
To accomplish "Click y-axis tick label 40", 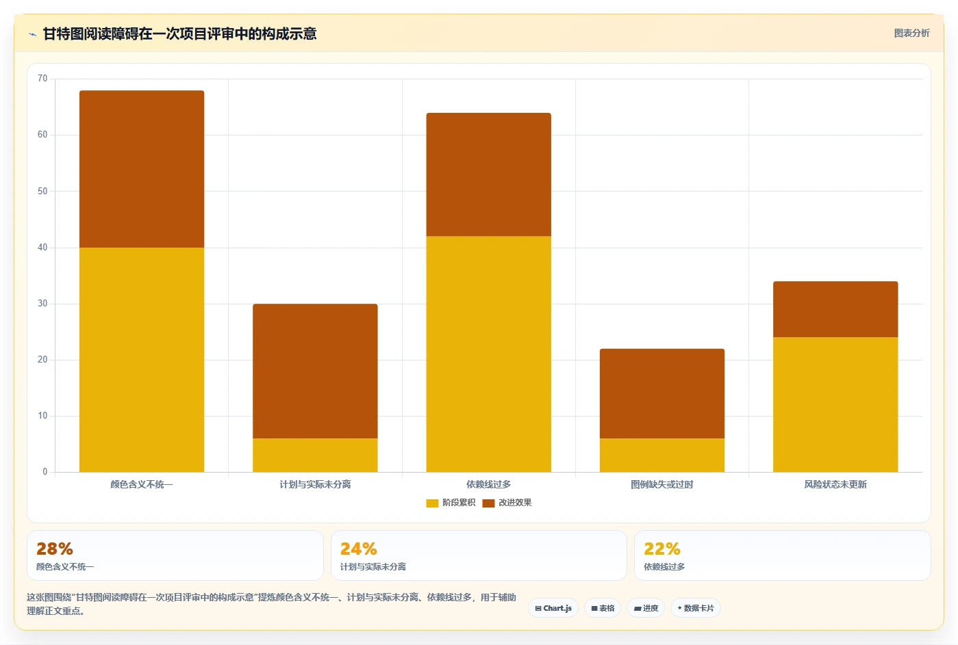I will (42, 248).
